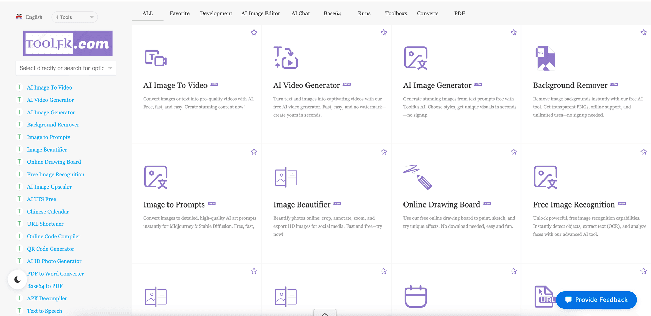
Task: Click the Online Drawing Board pencil icon
Action: [x=417, y=177]
